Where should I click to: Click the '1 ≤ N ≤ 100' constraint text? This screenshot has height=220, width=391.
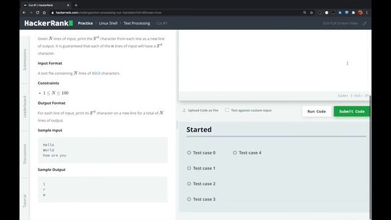click(x=56, y=93)
